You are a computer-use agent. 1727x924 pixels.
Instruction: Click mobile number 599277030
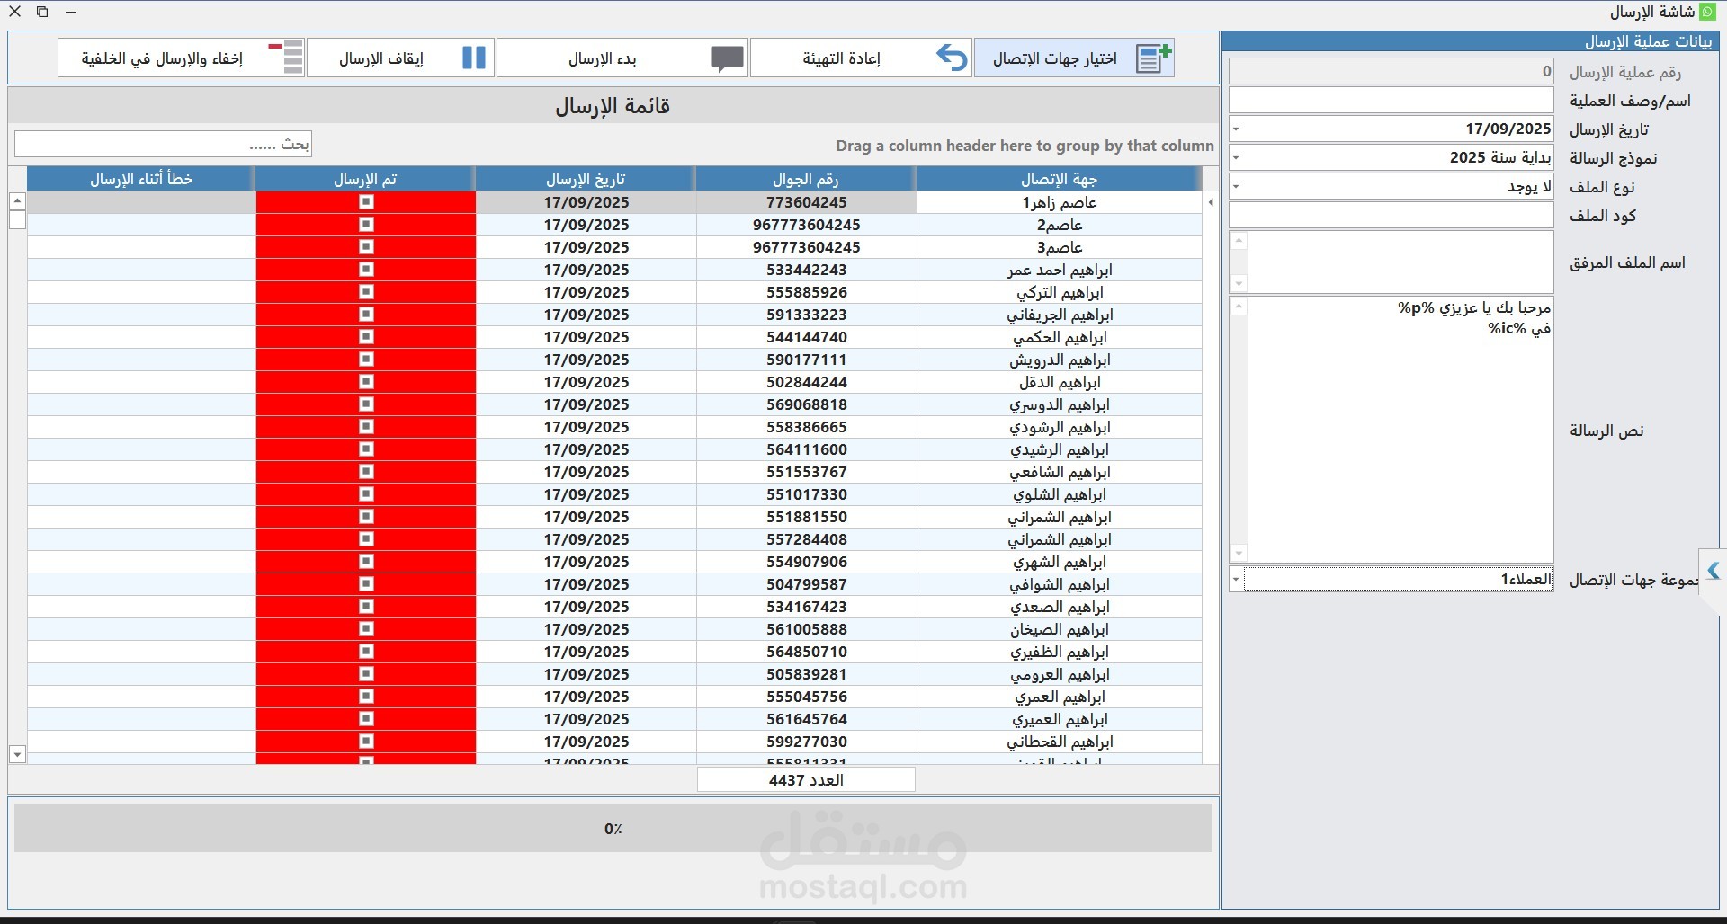point(807,742)
